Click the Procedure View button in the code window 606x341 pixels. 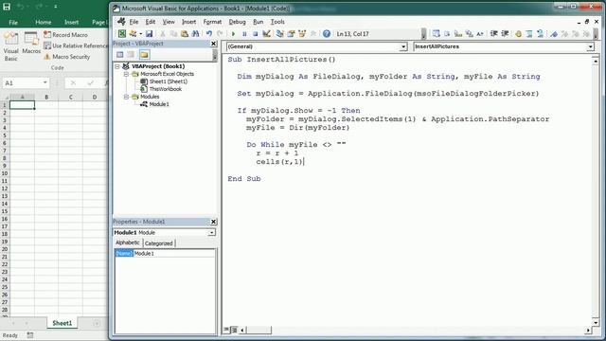coord(226,330)
